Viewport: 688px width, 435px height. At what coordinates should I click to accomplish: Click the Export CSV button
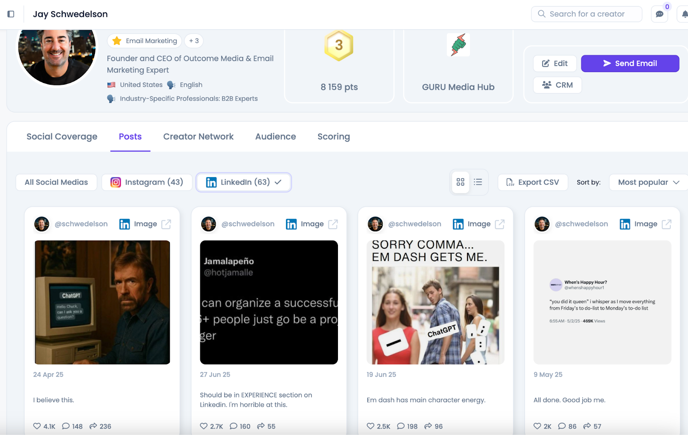pyautogui.click(x=533, y=182)
